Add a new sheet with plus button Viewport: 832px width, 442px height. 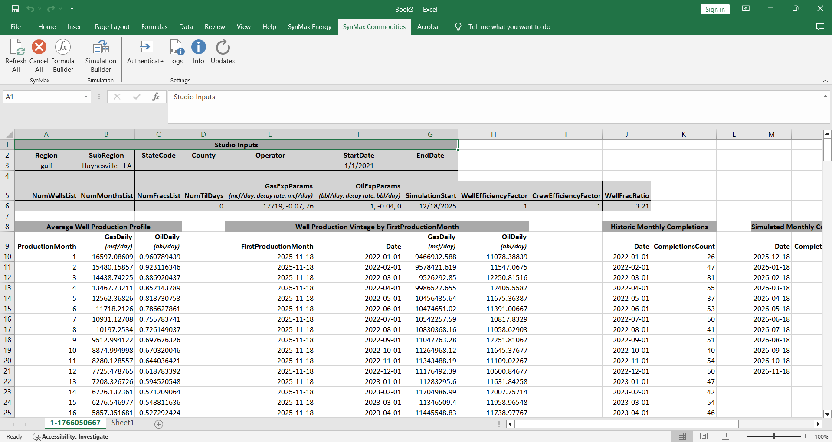[x=159, y=424]
